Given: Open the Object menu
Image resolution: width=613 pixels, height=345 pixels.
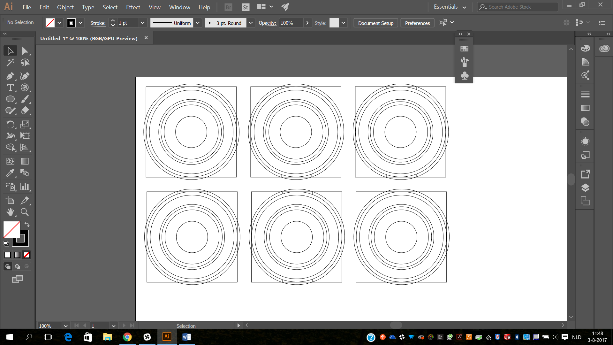Looking at the screenshot, I should (65, 7).
